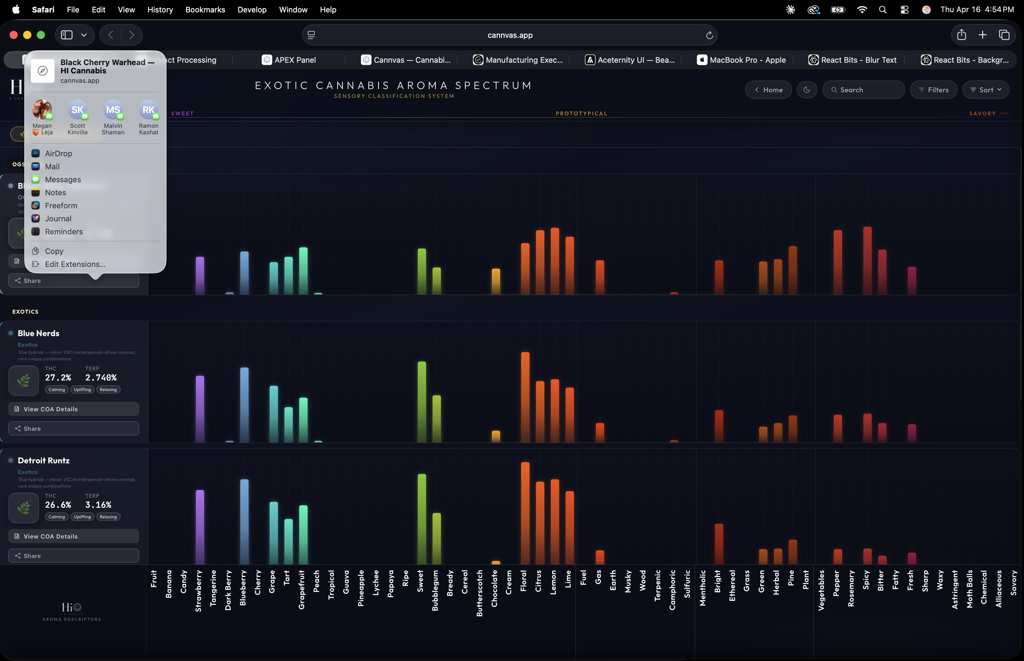Viewport: 1024px width, 661px height.
Task: View COA Details for Blue Nerds
Action: 73,409
